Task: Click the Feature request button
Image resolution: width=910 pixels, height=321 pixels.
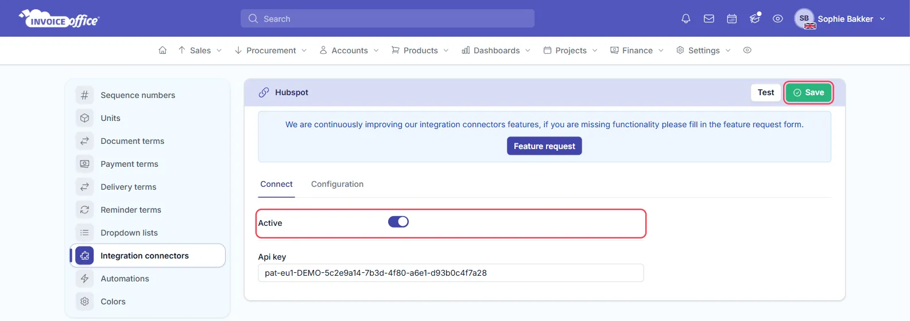Action: pos(544,146)
